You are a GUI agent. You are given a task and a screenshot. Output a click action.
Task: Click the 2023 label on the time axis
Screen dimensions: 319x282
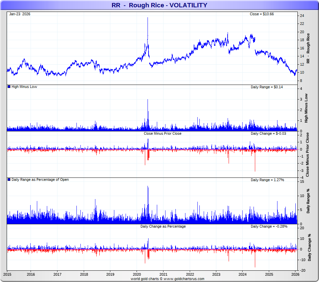click(x=216, y=274)
